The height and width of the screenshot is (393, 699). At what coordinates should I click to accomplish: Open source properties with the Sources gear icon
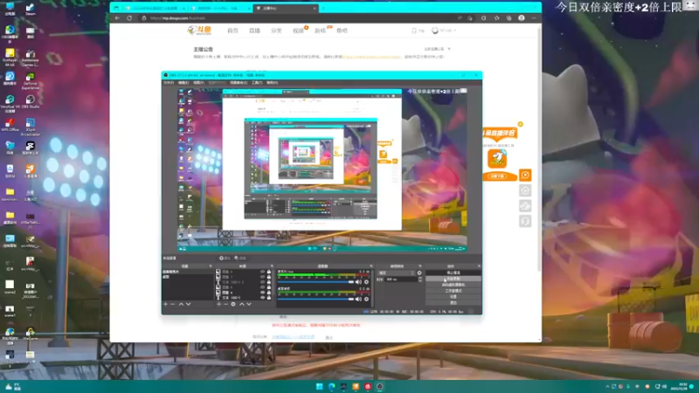(233, 304)
